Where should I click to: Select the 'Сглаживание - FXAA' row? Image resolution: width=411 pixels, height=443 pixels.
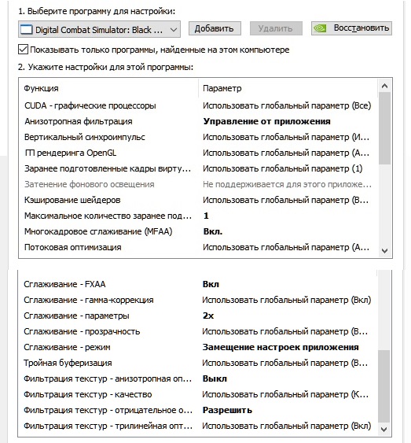[x=198, y=284]
